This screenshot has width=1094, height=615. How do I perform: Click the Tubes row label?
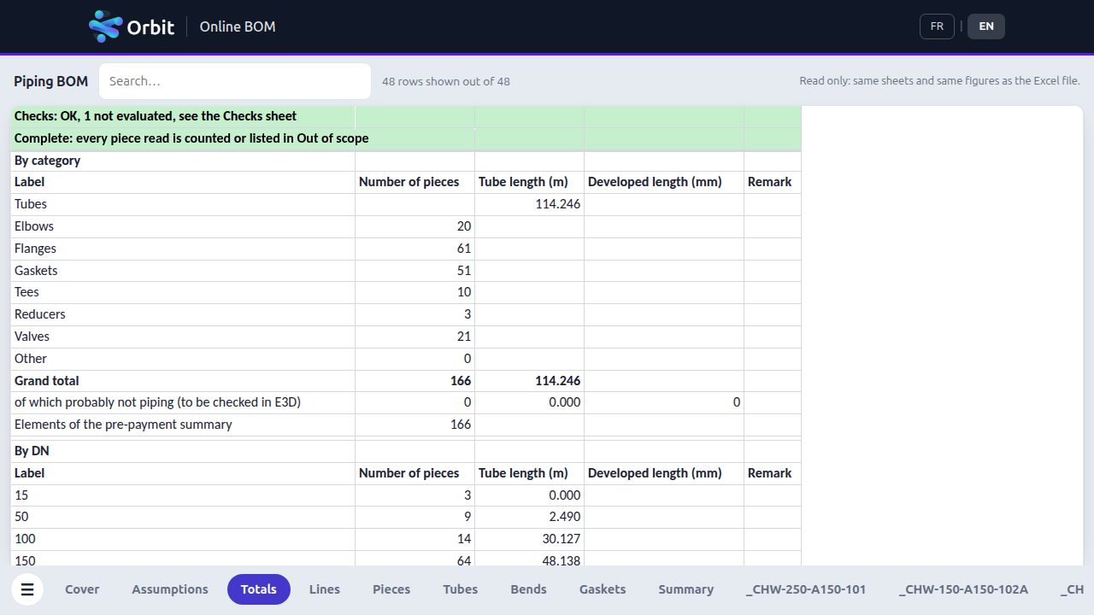click(31, 204)
